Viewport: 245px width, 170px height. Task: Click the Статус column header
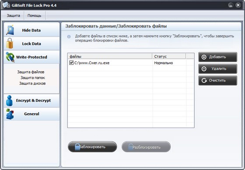pos(169,56)
